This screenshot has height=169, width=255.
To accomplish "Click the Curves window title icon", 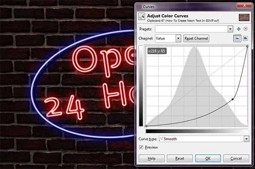I will tap(139, 7).
